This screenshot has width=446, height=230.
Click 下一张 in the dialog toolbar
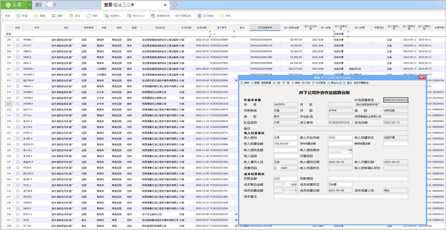coord(286,83)
